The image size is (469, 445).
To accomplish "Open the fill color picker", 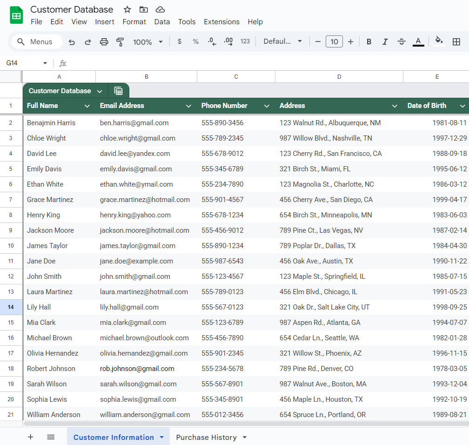I will 439,41.
